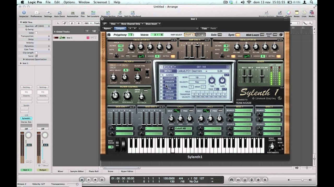
Task: Expand the Global Tracks disclosure triangle
Action: 55,32
